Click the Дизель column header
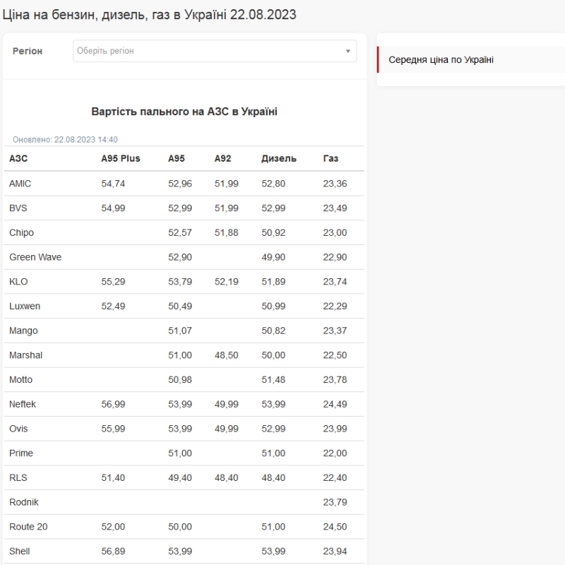The image size is (565, 565). tap(279, 158)
